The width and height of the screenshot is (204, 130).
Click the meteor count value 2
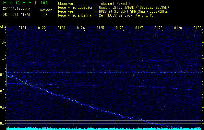coord(46,15)
